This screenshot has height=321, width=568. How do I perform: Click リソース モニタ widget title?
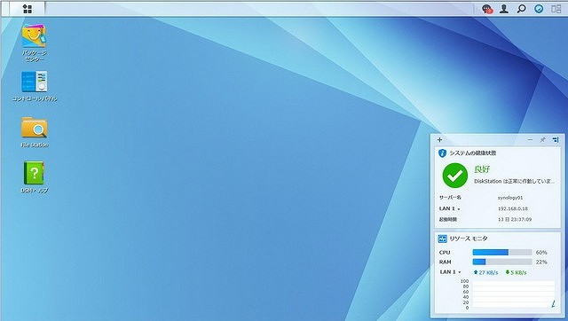coord(469,239)
